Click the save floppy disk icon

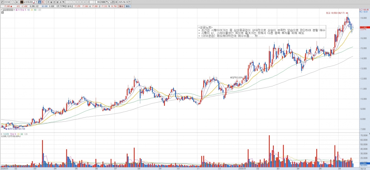point(113,2)
